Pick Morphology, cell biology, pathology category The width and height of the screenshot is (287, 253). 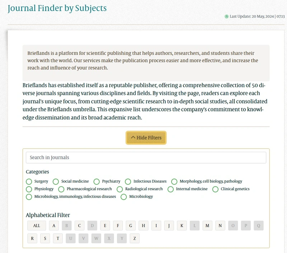tap(174, 182)
